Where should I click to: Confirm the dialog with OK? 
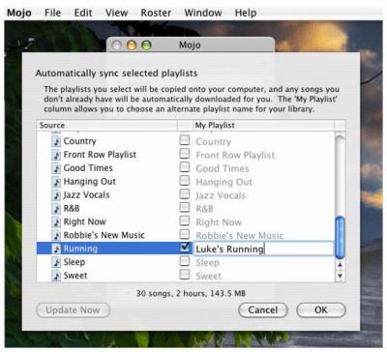point(321,310)
